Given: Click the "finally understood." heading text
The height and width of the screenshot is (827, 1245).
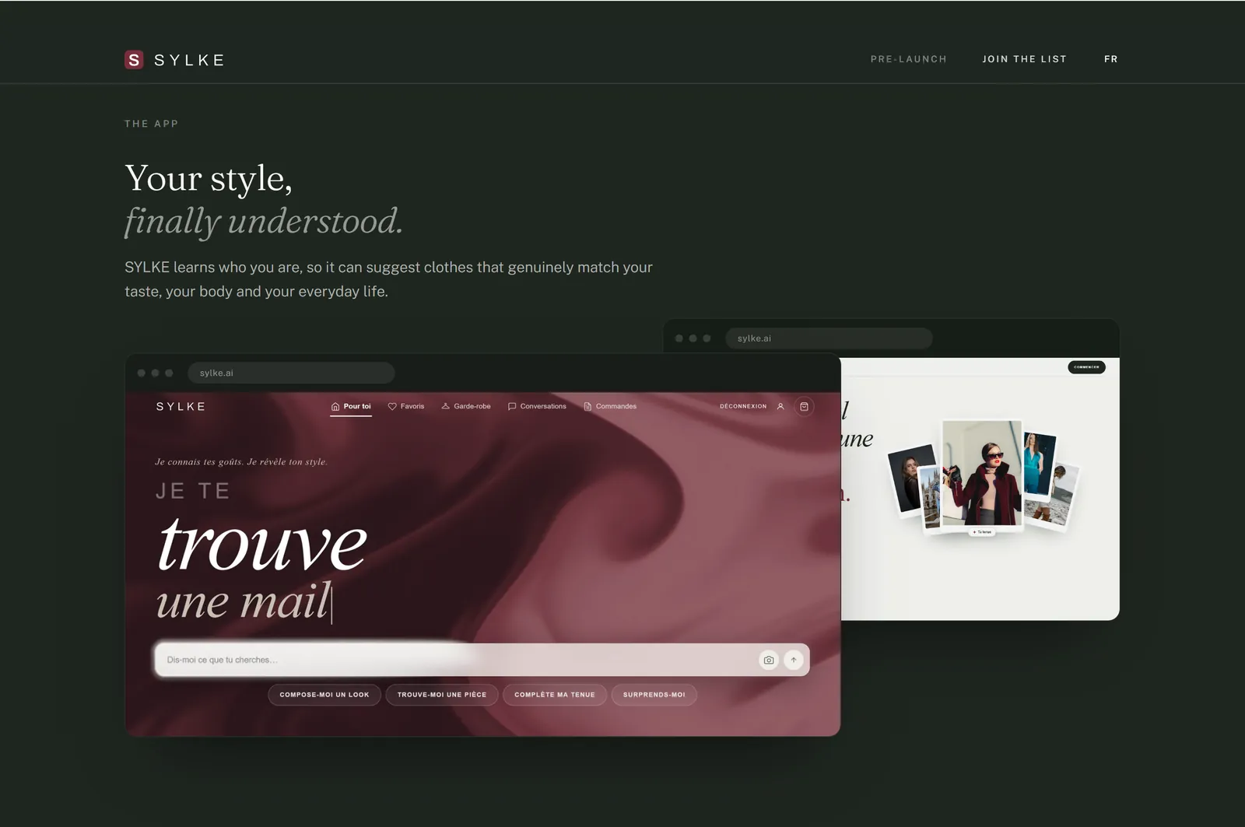Looking at the screenshot, I should coord(264,221).
